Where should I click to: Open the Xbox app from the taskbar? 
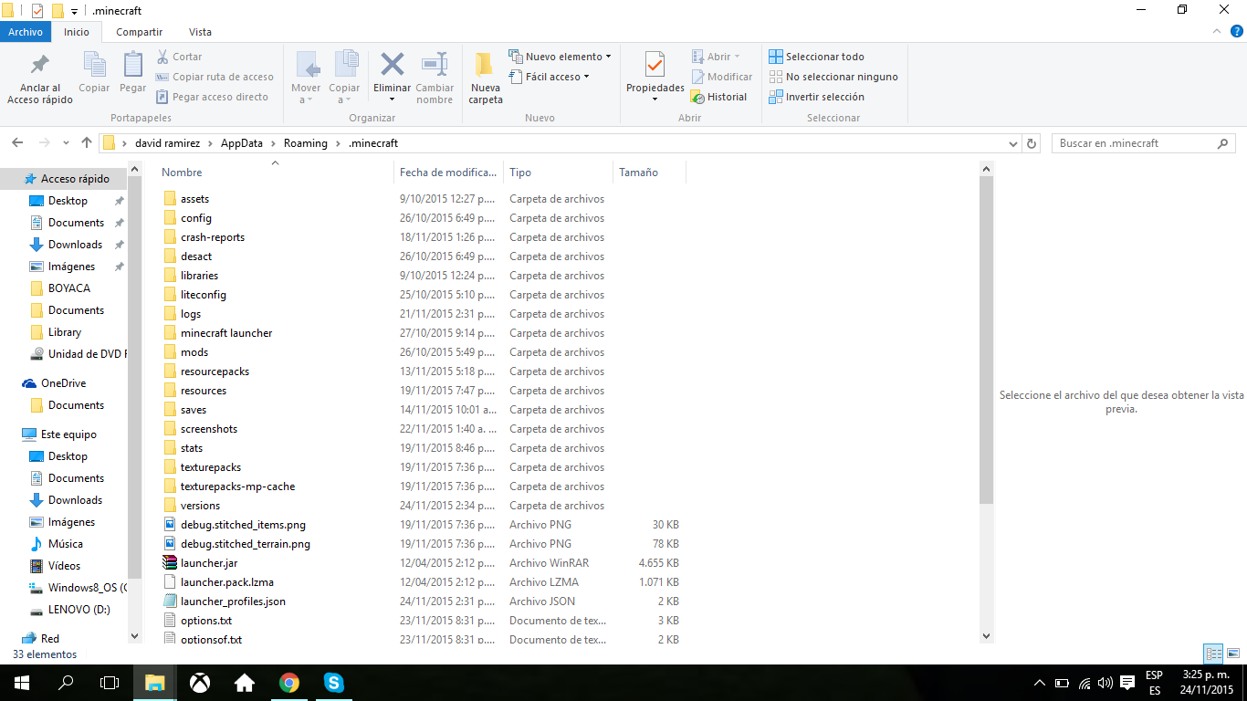click(199, 683)
